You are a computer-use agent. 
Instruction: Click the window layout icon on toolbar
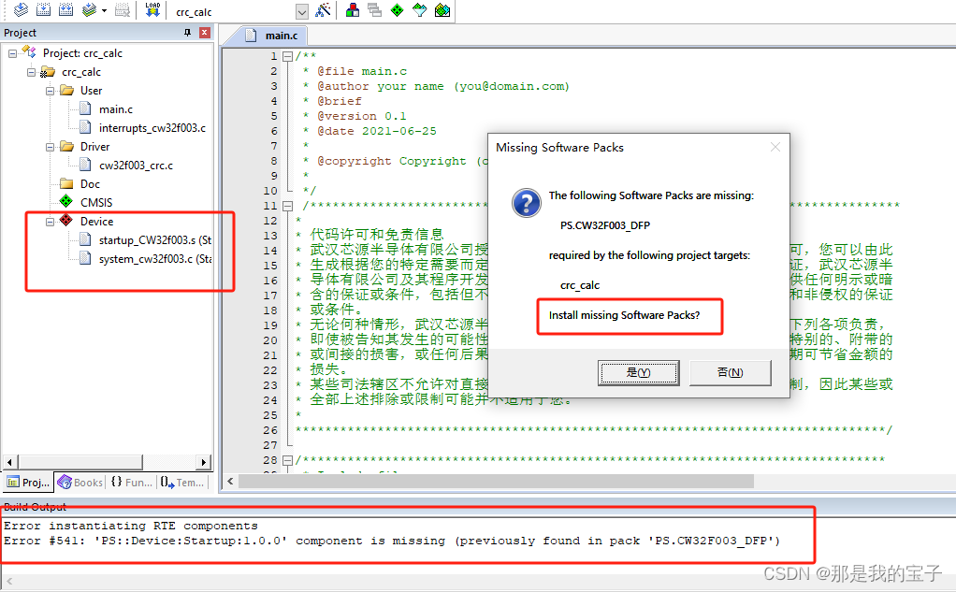click(374, 10)
